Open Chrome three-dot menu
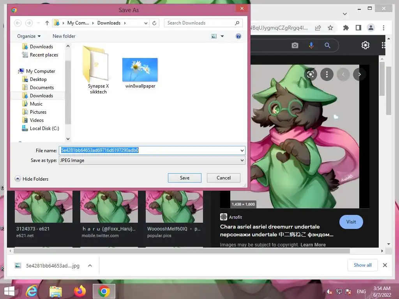 pyautogui.click(x=383, y=28)
